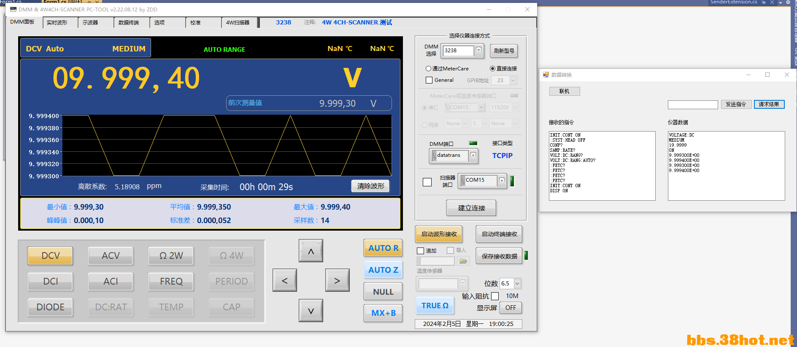Click green indicator beside 保存接收数据
The image size is (797, 347).
(x=526, y=256)
